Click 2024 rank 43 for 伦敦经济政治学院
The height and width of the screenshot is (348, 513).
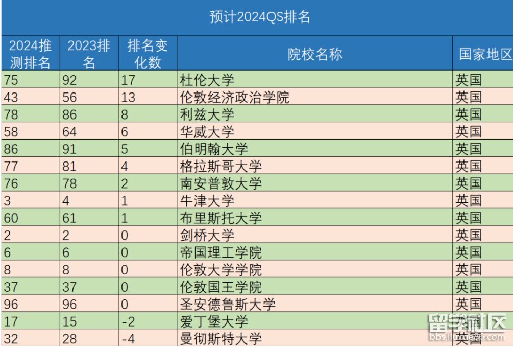pyautogui.click(x=11, y=98)
